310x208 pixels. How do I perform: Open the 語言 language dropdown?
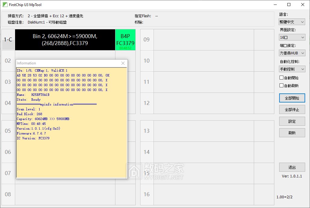292,22
